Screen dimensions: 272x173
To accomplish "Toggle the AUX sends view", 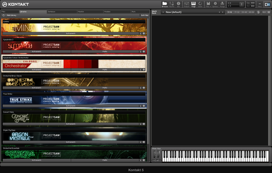I will [265, 12].
